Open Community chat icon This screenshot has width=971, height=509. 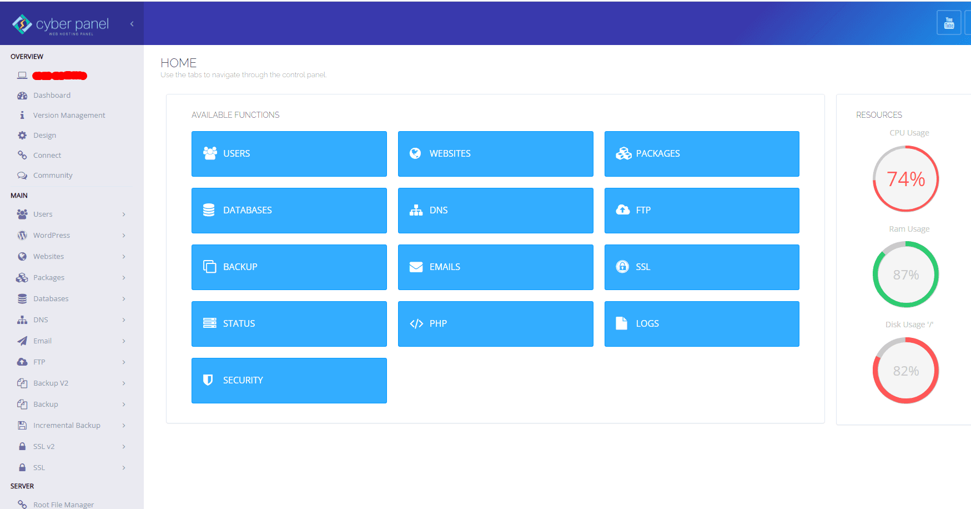22,175
